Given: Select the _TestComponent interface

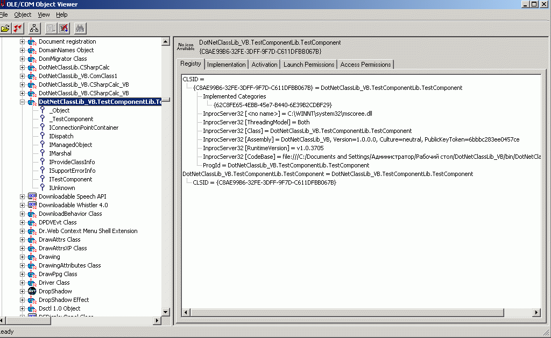Looking at the screenshot, I should tap(71, 119).
